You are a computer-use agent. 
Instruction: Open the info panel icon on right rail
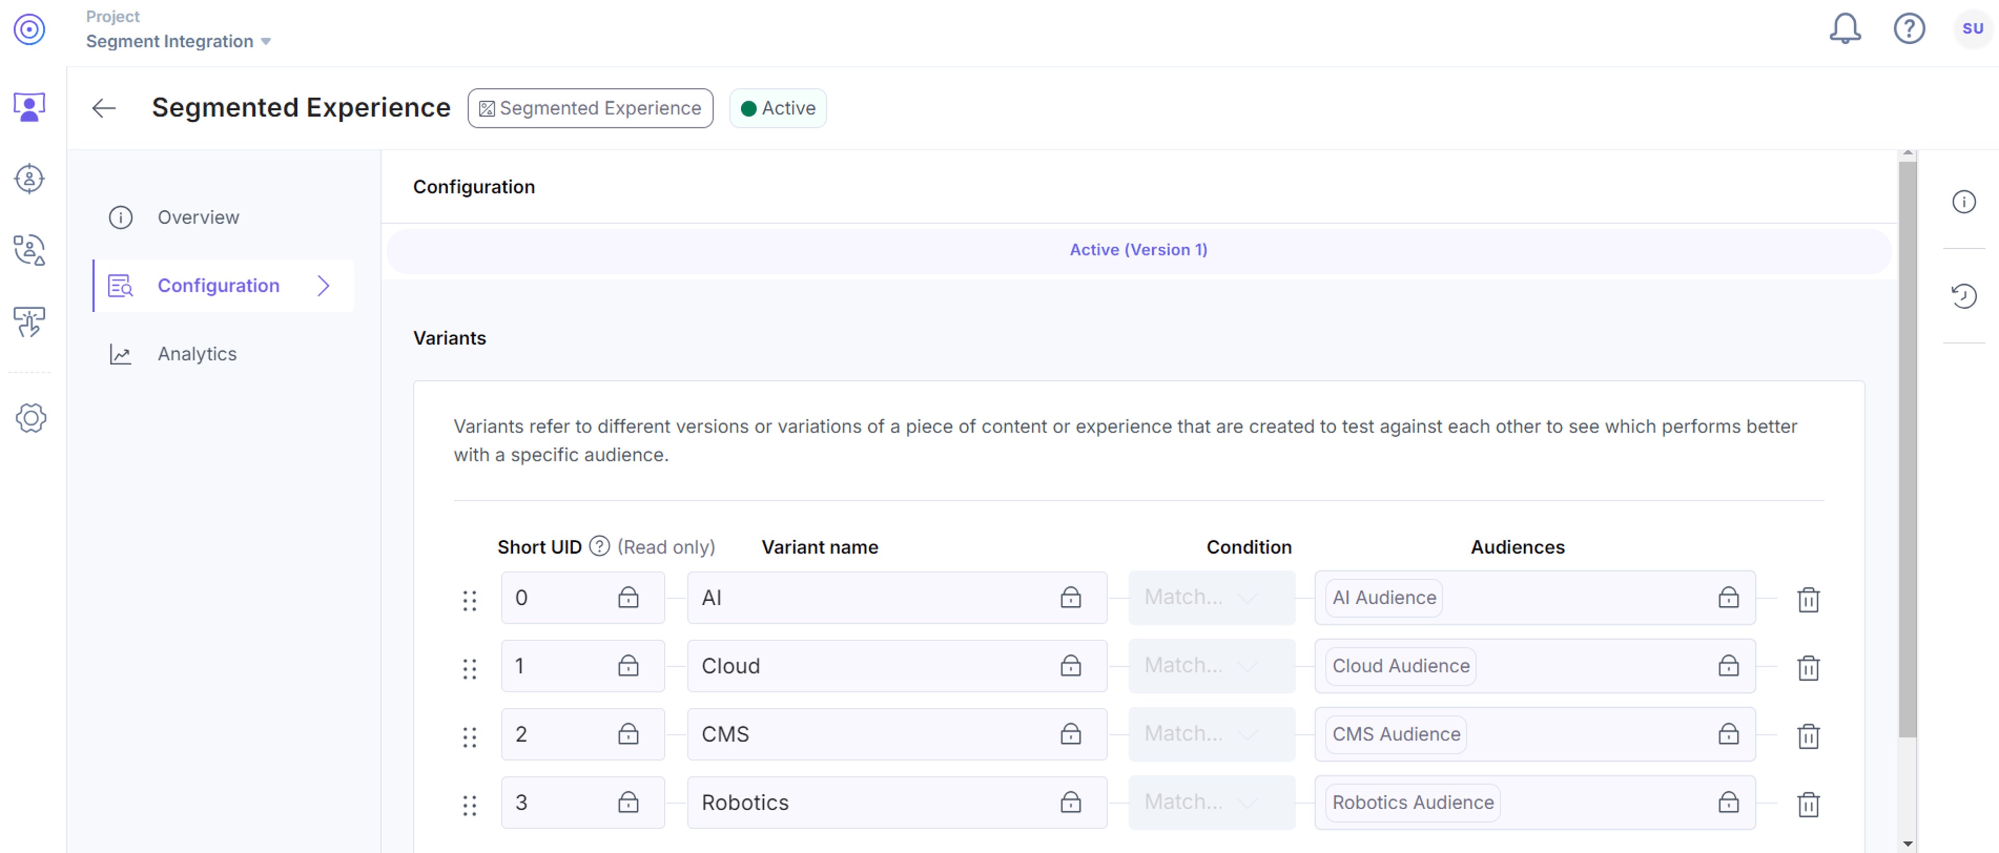pos(1964,202)
